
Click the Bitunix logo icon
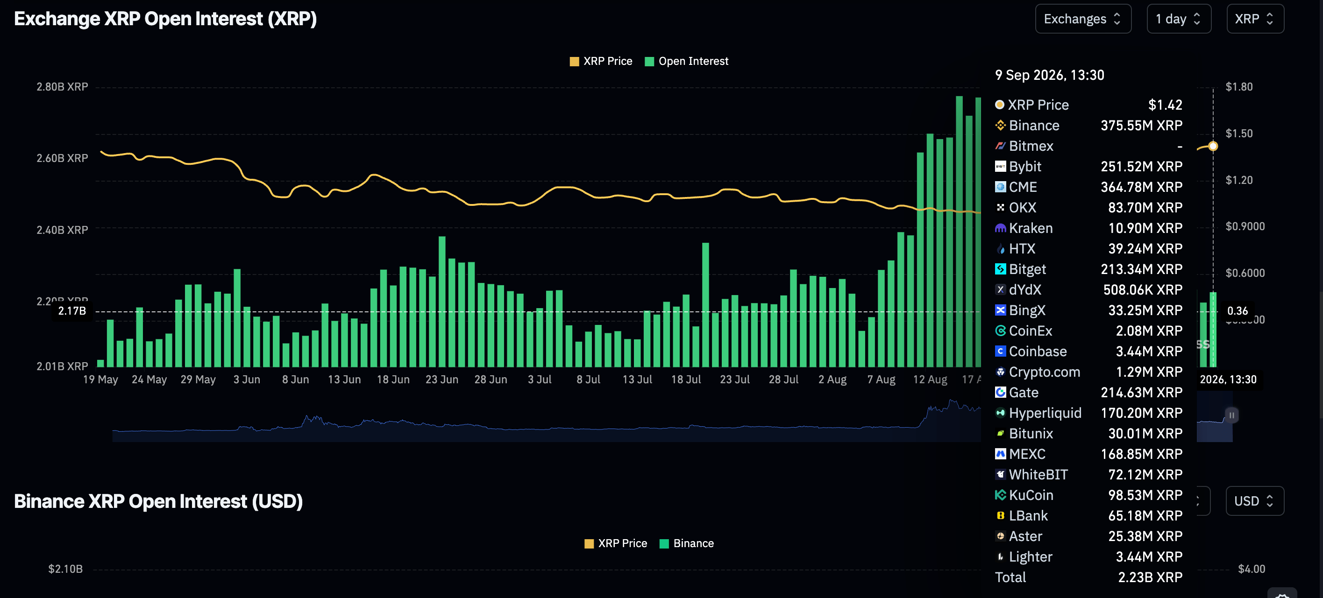pos(1000,433)
